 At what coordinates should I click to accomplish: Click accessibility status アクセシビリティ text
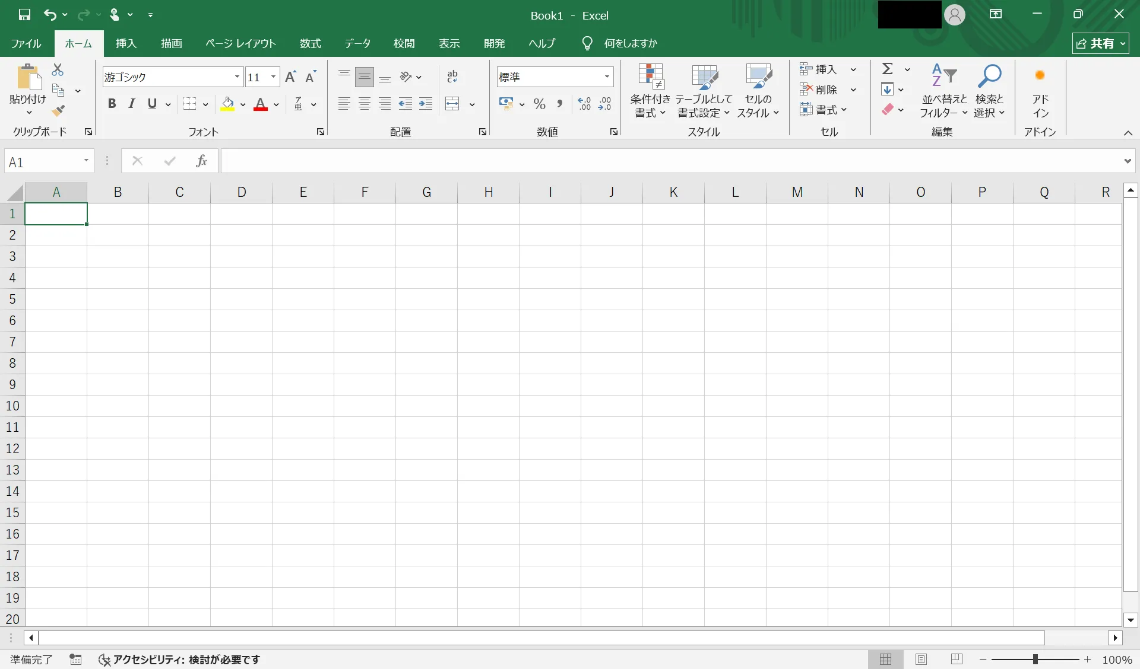pos(186,660)
